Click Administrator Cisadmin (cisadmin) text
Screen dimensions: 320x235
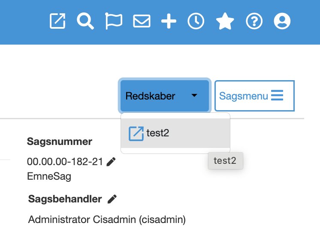(107, 220)
